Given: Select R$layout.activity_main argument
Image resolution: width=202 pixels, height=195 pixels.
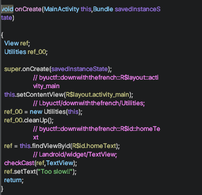Looking at the screenshot, I should [97, 95].
